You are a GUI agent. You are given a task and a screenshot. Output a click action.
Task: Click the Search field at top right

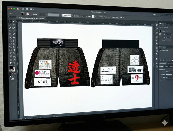point(167,15)
